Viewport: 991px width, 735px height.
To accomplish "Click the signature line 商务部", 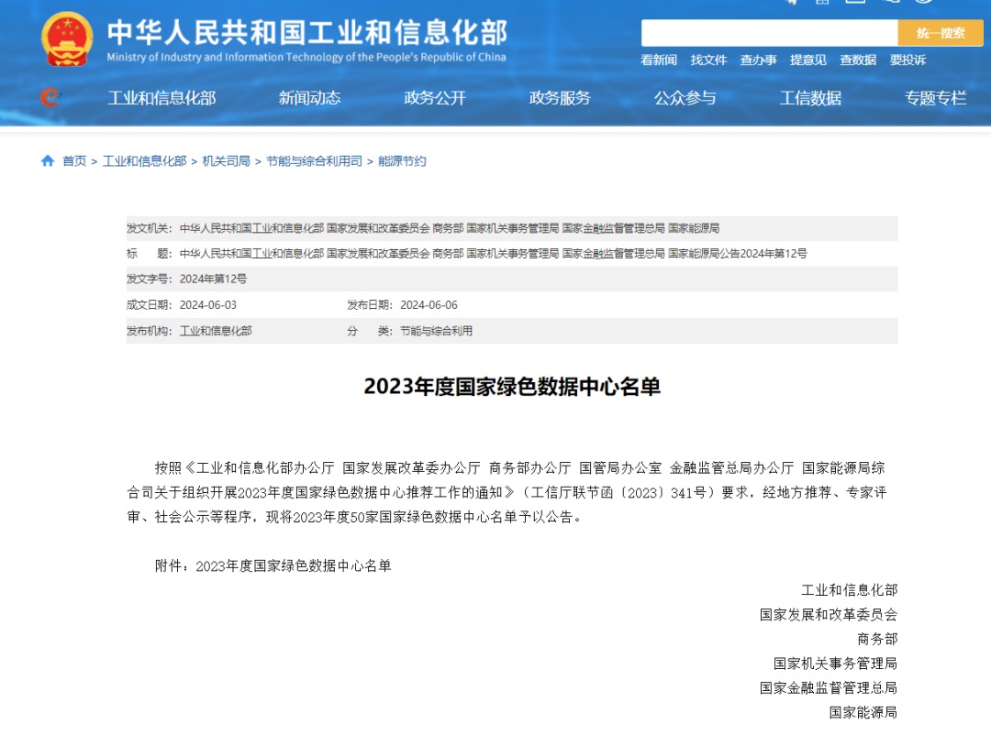I will click(877, 639).
